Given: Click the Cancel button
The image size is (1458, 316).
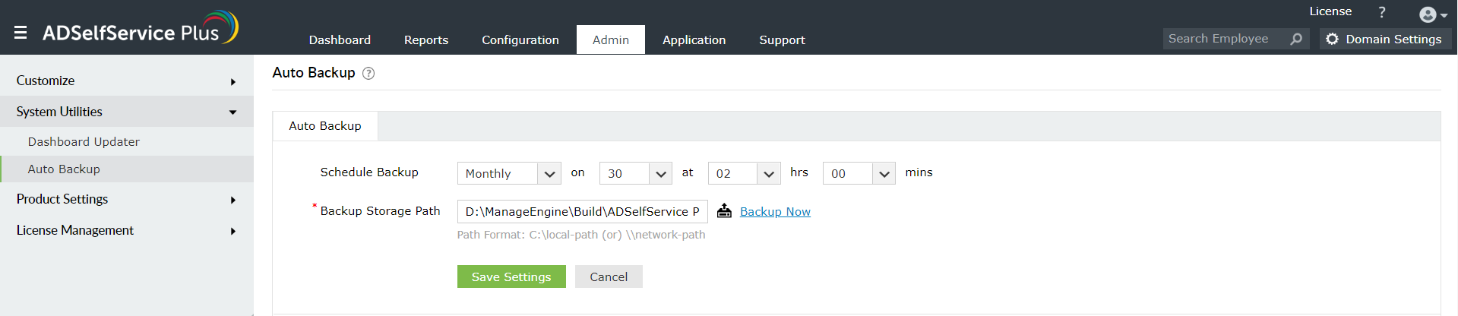Looking at the screenshot, I should pos(609,276).
